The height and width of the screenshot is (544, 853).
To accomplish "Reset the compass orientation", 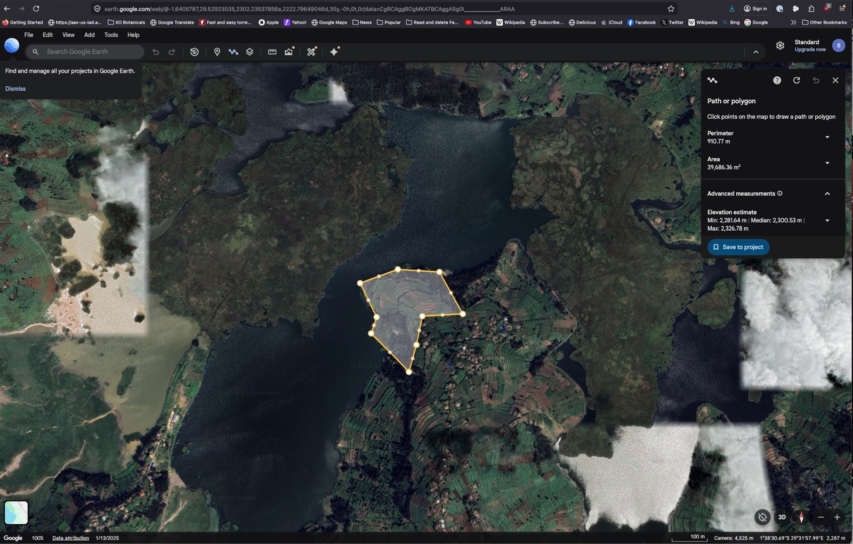I will [x=801, y=517].
